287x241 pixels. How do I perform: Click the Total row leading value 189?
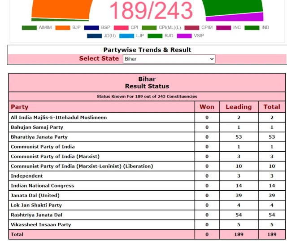tap(239, 234)
